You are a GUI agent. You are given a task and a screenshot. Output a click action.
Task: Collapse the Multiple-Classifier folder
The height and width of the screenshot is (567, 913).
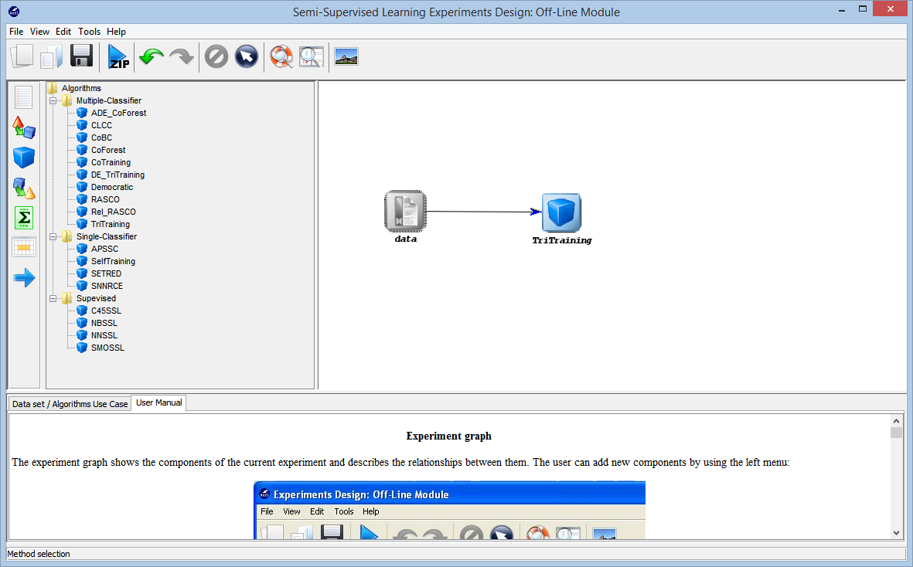click(53, 100)
